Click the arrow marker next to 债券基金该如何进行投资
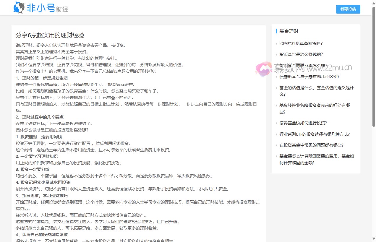376x242 pixels. [276, 123]
